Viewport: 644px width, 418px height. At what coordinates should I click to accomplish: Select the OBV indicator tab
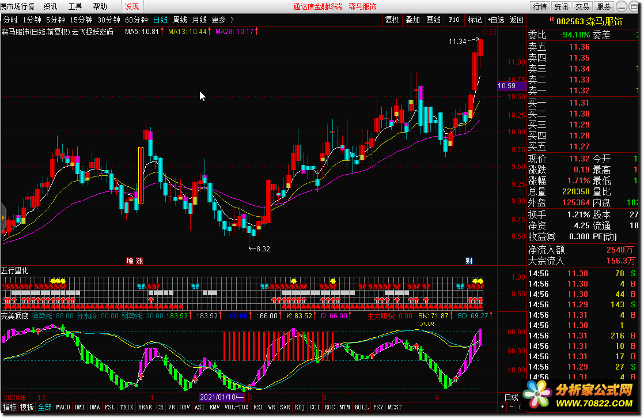pyautogui.click(x=185, y=407)
